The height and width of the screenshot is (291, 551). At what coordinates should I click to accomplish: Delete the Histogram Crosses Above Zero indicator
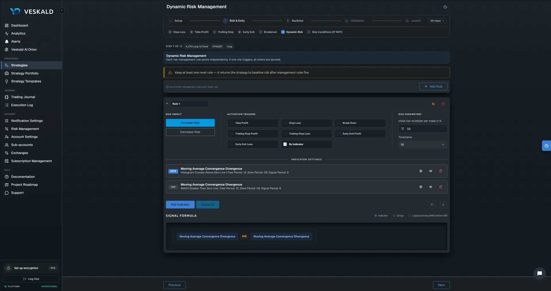click(x=441, y=171)
